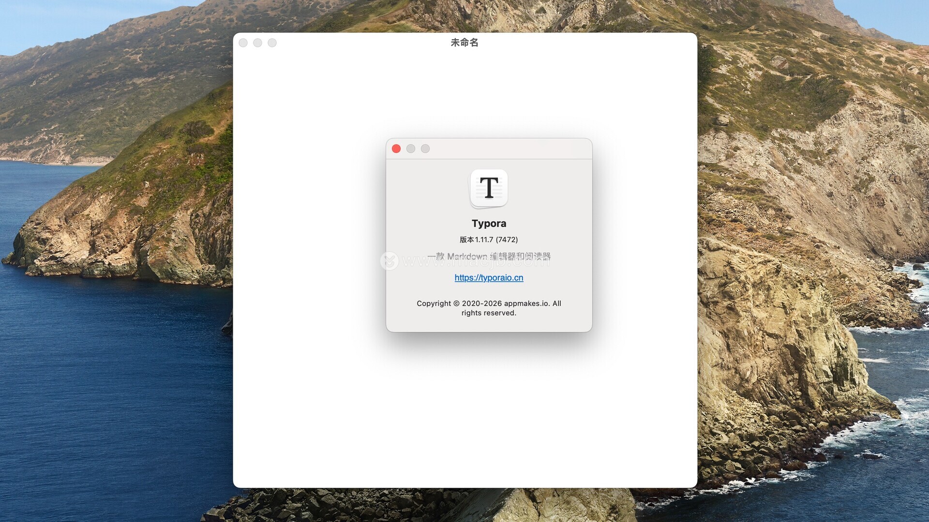Screen dimensions: 929x522
Task: Open the https://typoraio.cn link
Action: (x=489, y=277)
